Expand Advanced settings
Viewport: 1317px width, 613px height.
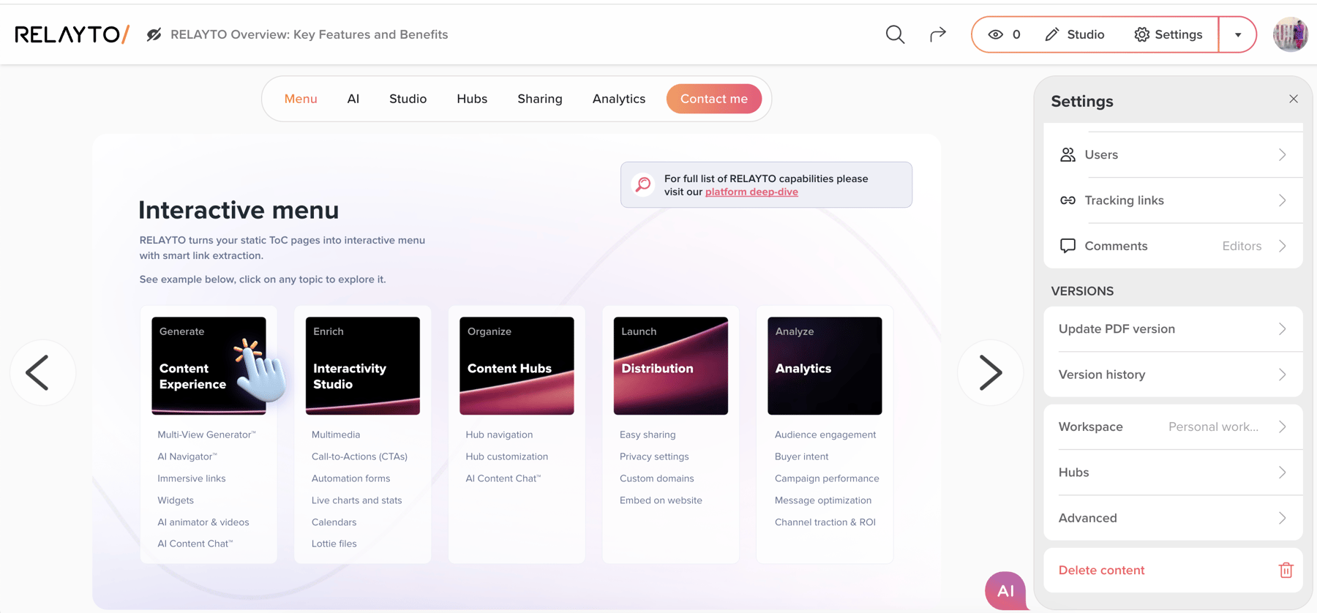tap(1173, 518)
